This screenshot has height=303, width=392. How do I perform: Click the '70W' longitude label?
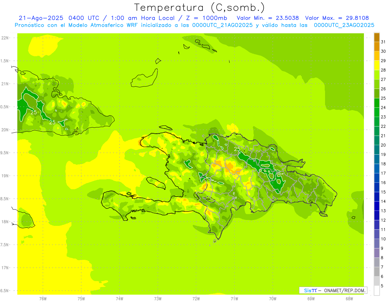coord(273,299)
